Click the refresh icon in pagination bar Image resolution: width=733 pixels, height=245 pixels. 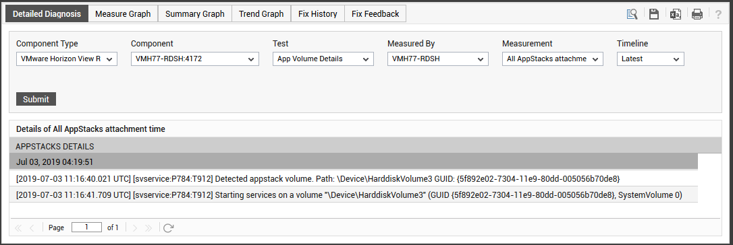[x=169, y=228]
